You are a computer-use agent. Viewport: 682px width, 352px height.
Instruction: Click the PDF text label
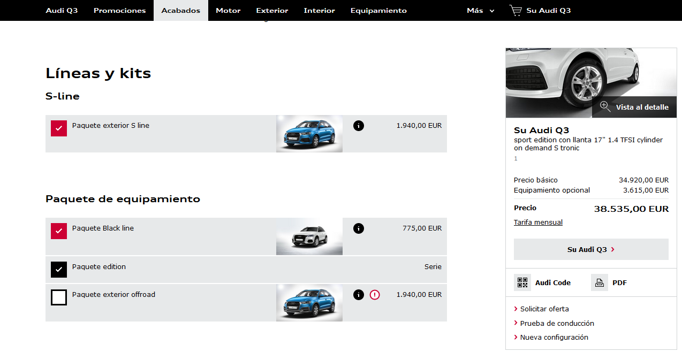click(619, 282)
